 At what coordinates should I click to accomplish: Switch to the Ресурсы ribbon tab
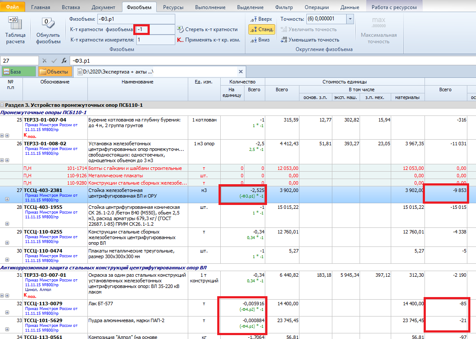173,7
